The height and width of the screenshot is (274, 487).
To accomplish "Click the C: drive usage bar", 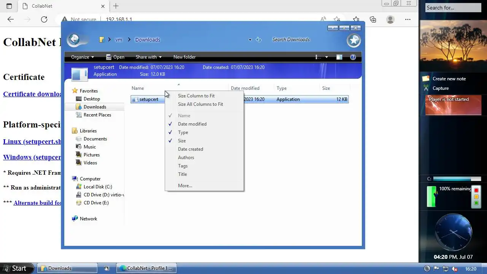I will (457, 179).
